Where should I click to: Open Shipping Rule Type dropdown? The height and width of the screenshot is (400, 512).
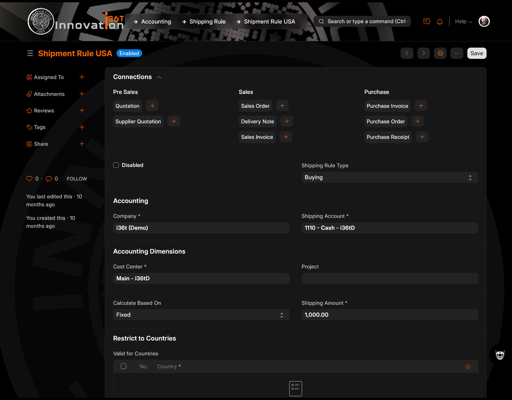(389, 178)
